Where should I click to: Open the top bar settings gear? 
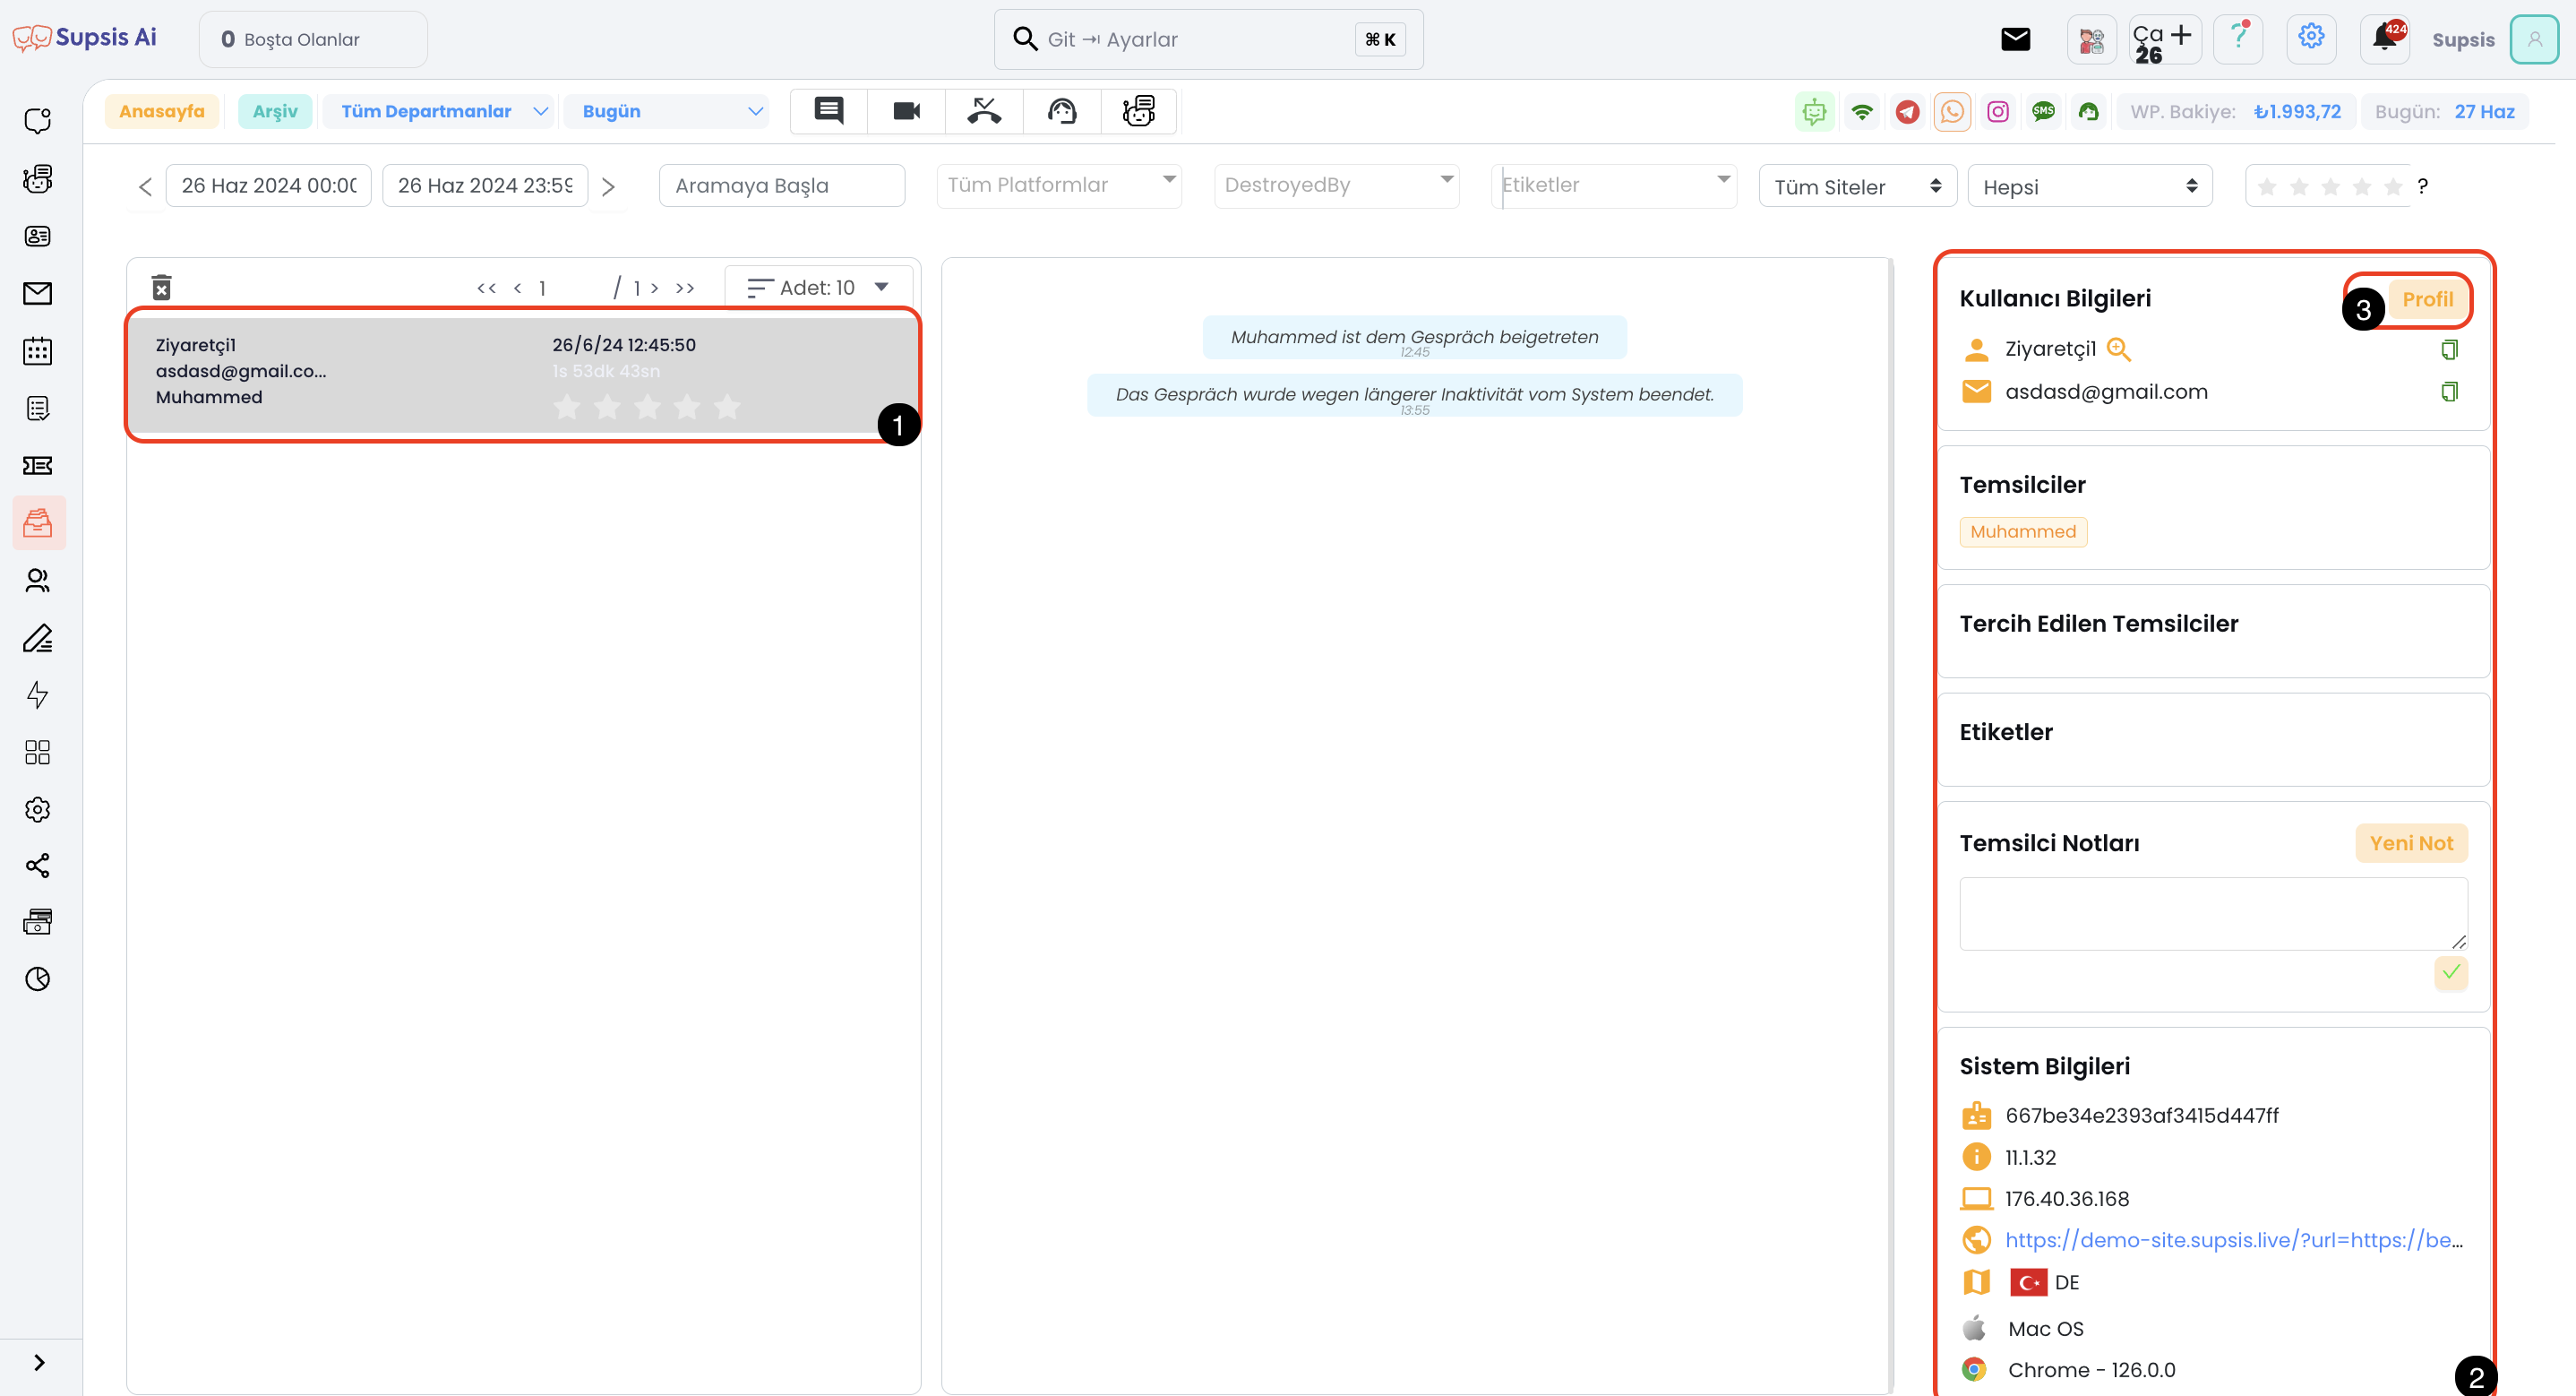pyautogui.click(x=2311, y=39)
